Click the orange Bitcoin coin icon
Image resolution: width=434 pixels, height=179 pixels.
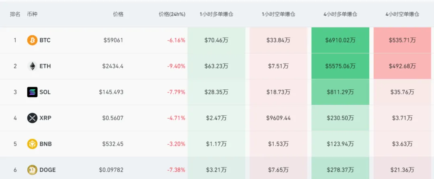(x=32, y=40)
